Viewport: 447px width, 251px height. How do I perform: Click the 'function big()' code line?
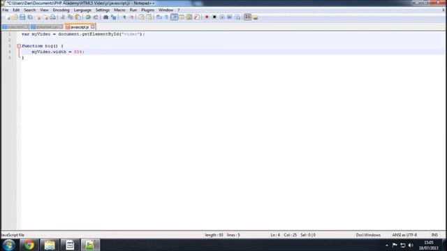[x=43, y=46]
